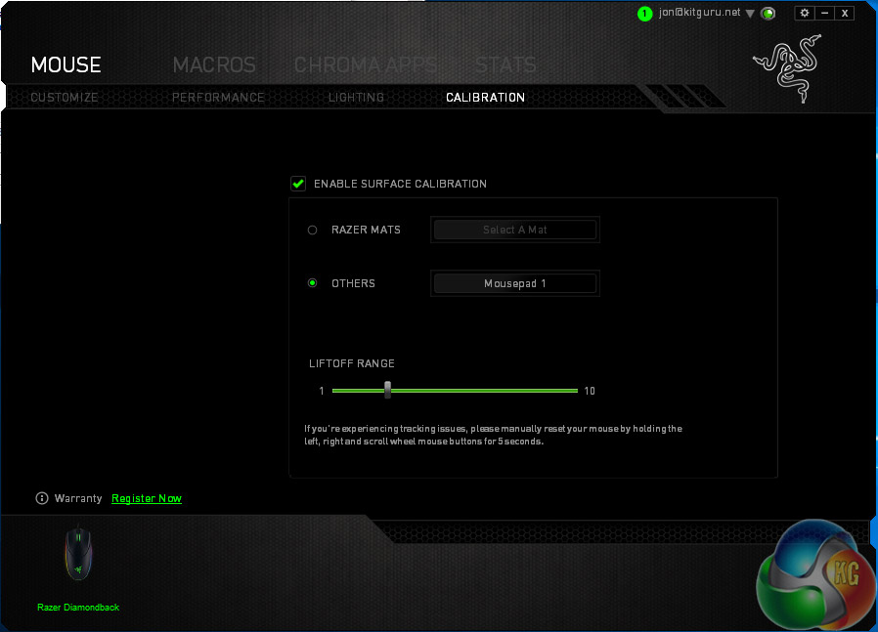
Task: Select the Razer Diamondback mouse thumbnail
Action: coord(78,554)
